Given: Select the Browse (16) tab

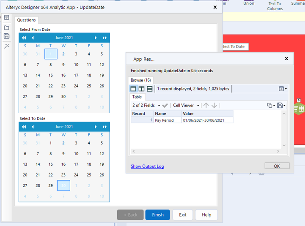Looking at the screenshot, I should 140,80.
